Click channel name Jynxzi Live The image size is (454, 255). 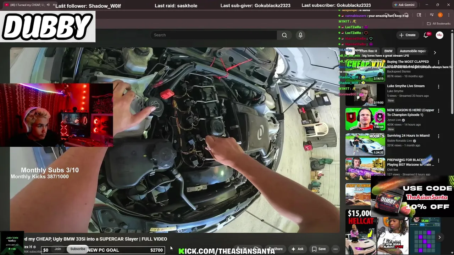(394, 120)
